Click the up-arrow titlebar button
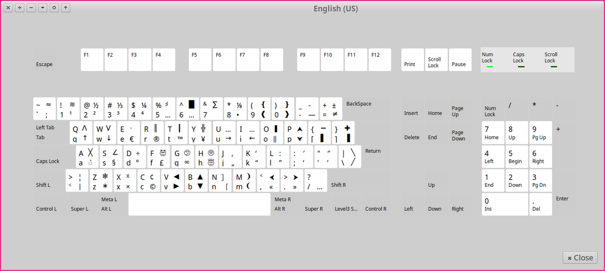605x271 pixels. point(66,8)
